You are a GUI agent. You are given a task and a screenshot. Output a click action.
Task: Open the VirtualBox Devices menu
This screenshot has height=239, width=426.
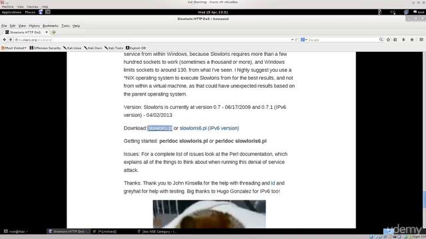tap(33, 7)
